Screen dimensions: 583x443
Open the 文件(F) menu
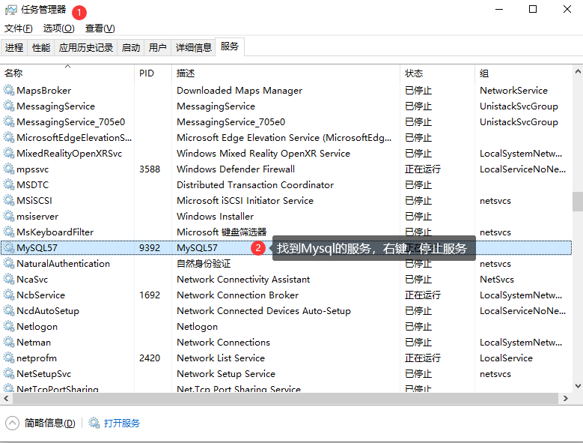18,28
